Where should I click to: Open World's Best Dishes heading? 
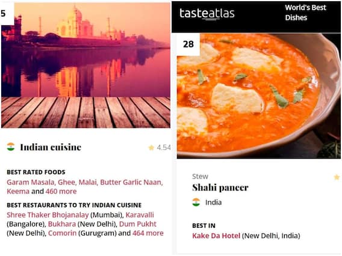click(305, 13)
